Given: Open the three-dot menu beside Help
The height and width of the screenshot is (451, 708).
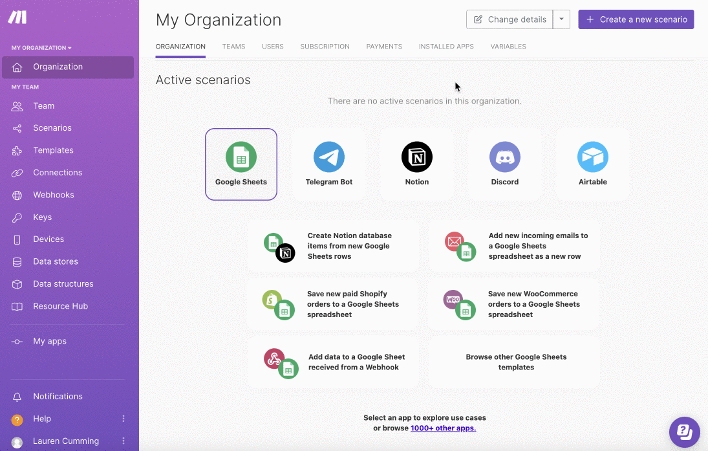Looking at the screenshot, I should pos(123,419).
